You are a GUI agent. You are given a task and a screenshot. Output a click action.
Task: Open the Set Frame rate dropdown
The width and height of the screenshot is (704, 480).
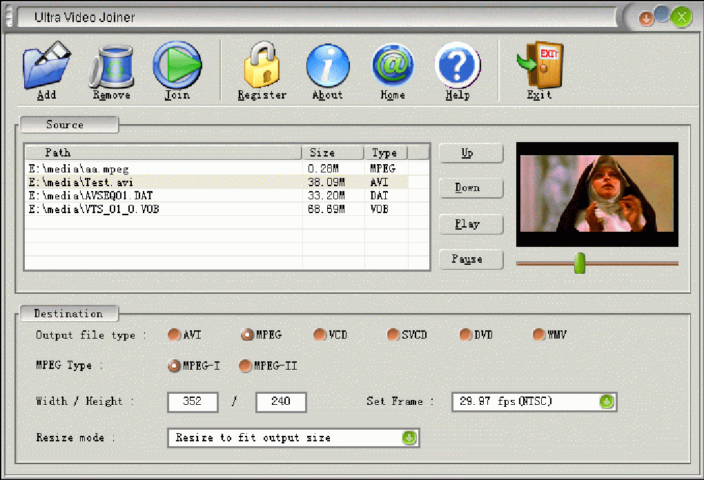pyautogui.click(x=606, y=401)
